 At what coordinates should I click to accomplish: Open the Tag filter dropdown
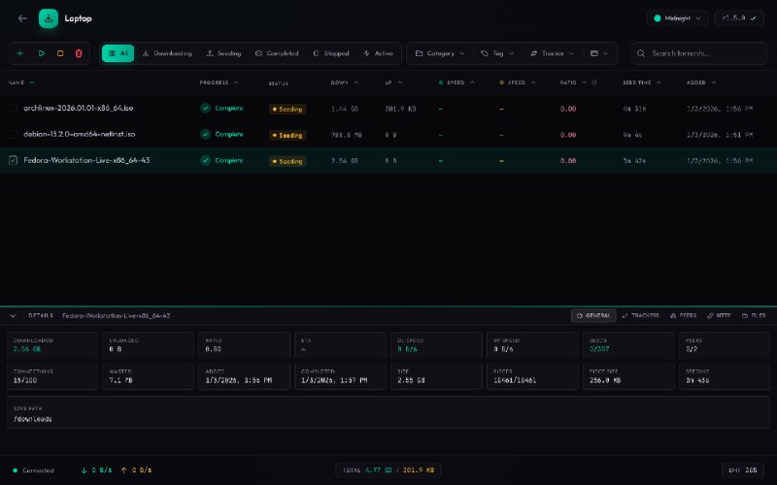497,53
